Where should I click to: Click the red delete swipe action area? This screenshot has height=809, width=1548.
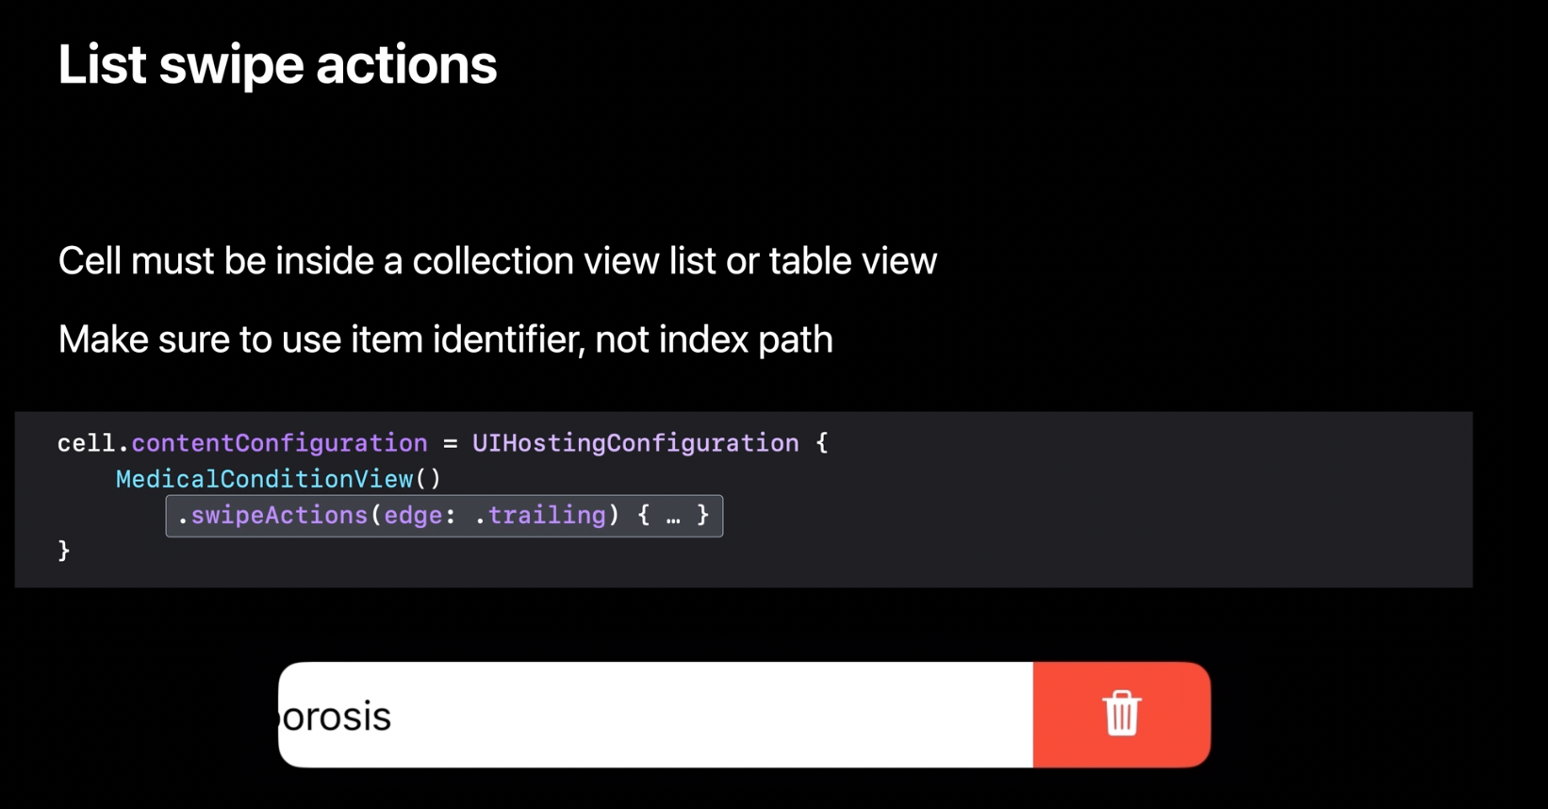coord(1122,715)
